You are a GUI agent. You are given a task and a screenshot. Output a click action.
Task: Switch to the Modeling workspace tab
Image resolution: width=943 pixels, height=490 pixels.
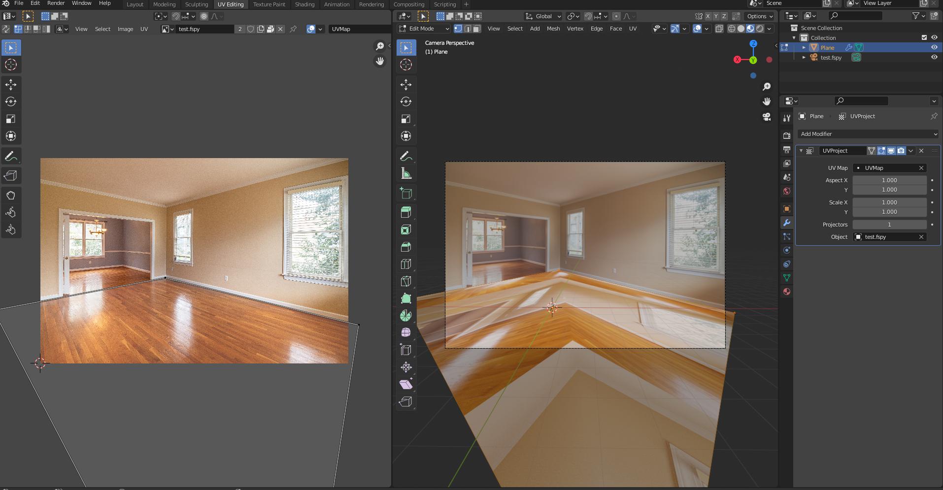164,4
